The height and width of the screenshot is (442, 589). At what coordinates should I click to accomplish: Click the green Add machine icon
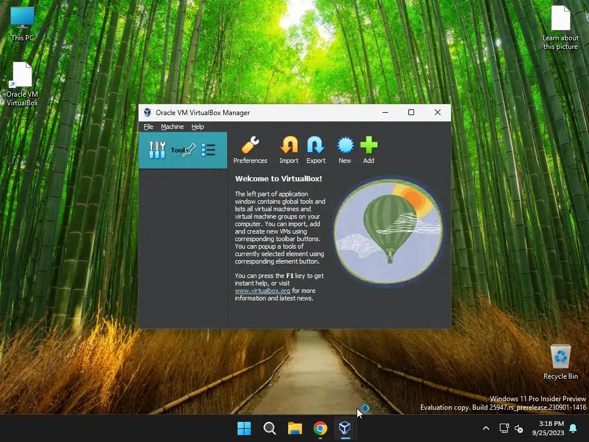click(369, 150)
